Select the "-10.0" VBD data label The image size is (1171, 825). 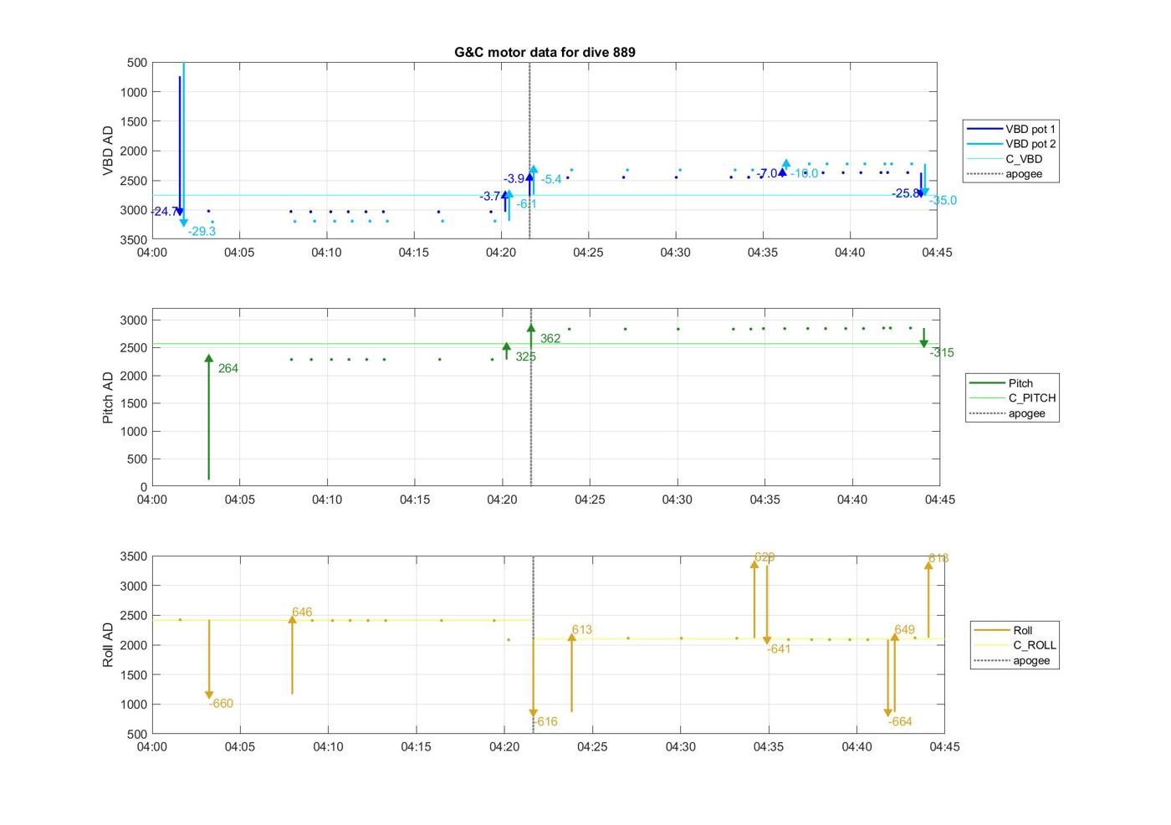tap(804, 174)
